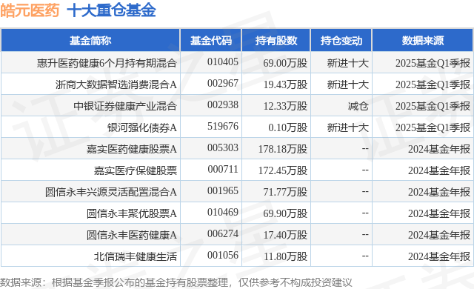Click the 皓元医药 title text
The image size is (474, 289).
pyautogui.click(x=30, y=10)
